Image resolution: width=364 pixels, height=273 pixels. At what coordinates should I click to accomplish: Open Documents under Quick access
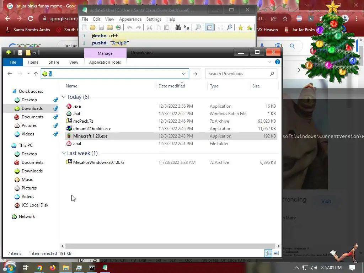point(32,117)
